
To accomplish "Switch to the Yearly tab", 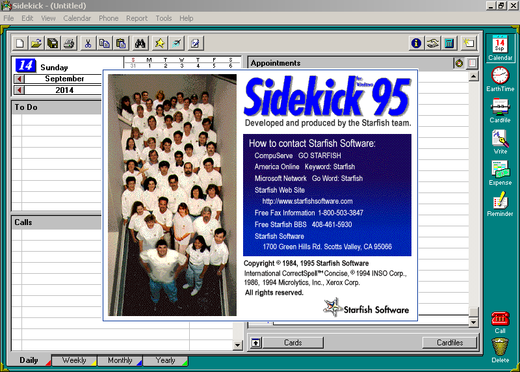I will [165, 360].
